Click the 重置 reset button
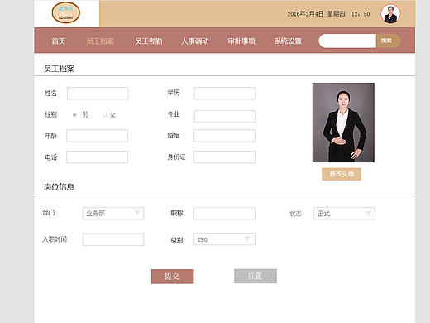This screenshot has width=430, height=323. [256, 276]
